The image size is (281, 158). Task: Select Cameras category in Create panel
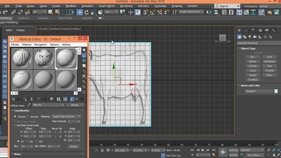tap(255, 37)
